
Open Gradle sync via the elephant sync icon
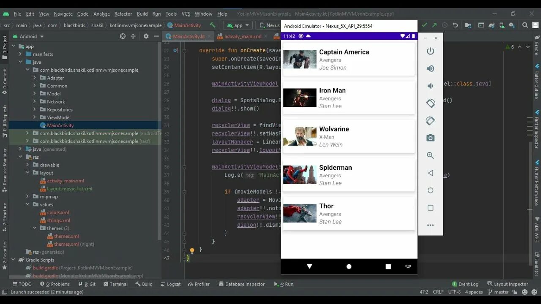[492, 25]
